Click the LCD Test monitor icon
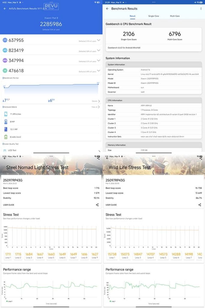The image size is (205, 308). coord(5,150)
